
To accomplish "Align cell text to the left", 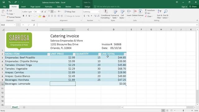I will pyautogui.click(x=49, y=16).
